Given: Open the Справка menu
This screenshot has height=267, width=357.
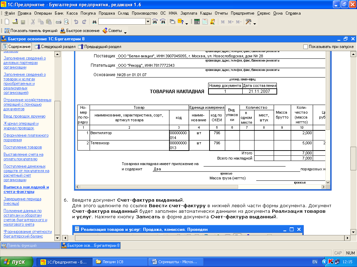Looking at the screenshot, I should (x=293, y=13).
